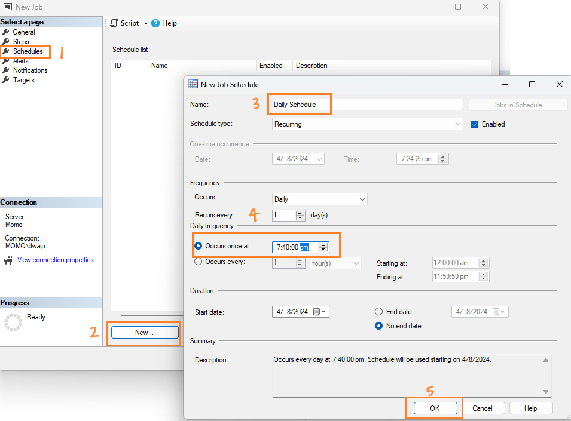
Task: Select the Occurs once at radio button
Action: click(x=198, y=246)
